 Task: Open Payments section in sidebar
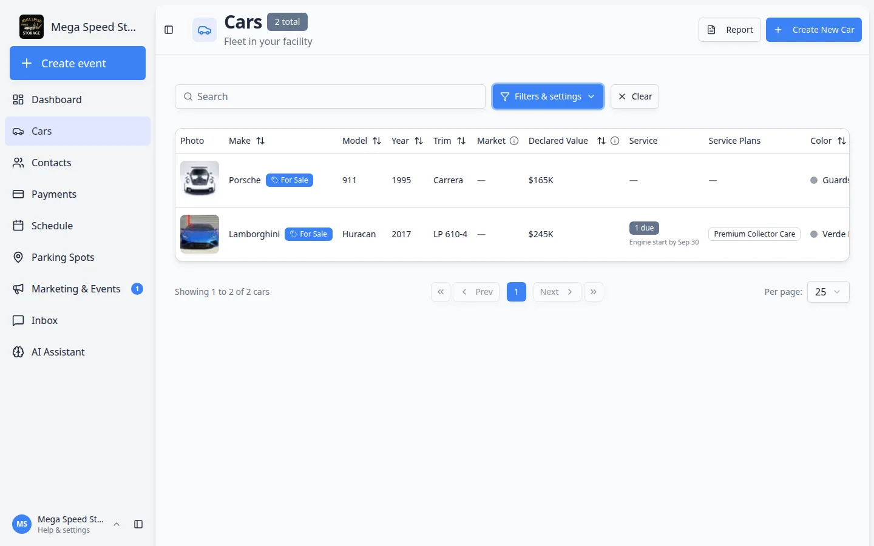tap(78, 194)
